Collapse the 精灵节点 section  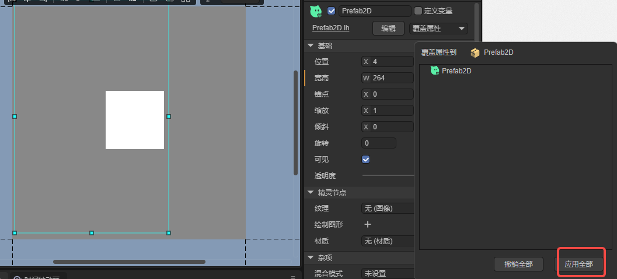[x=309, y=192]
